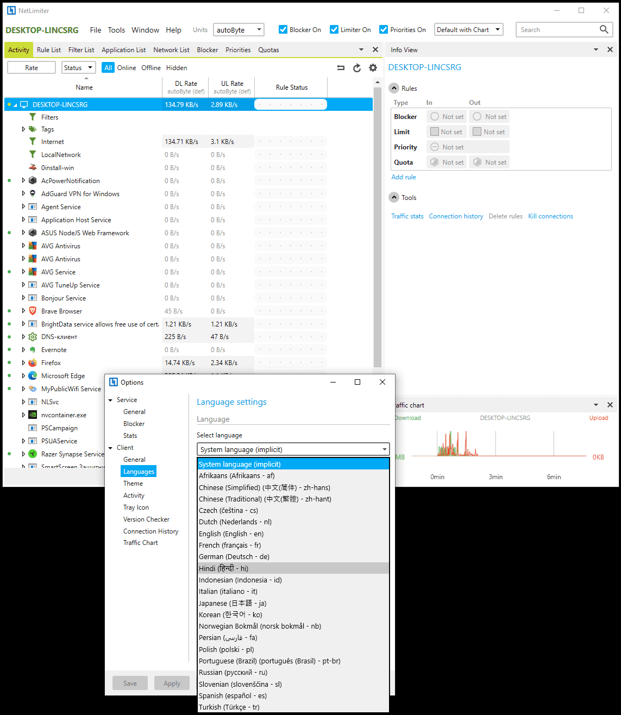Switch to the Quotas tab

click(x=268, y=50)
